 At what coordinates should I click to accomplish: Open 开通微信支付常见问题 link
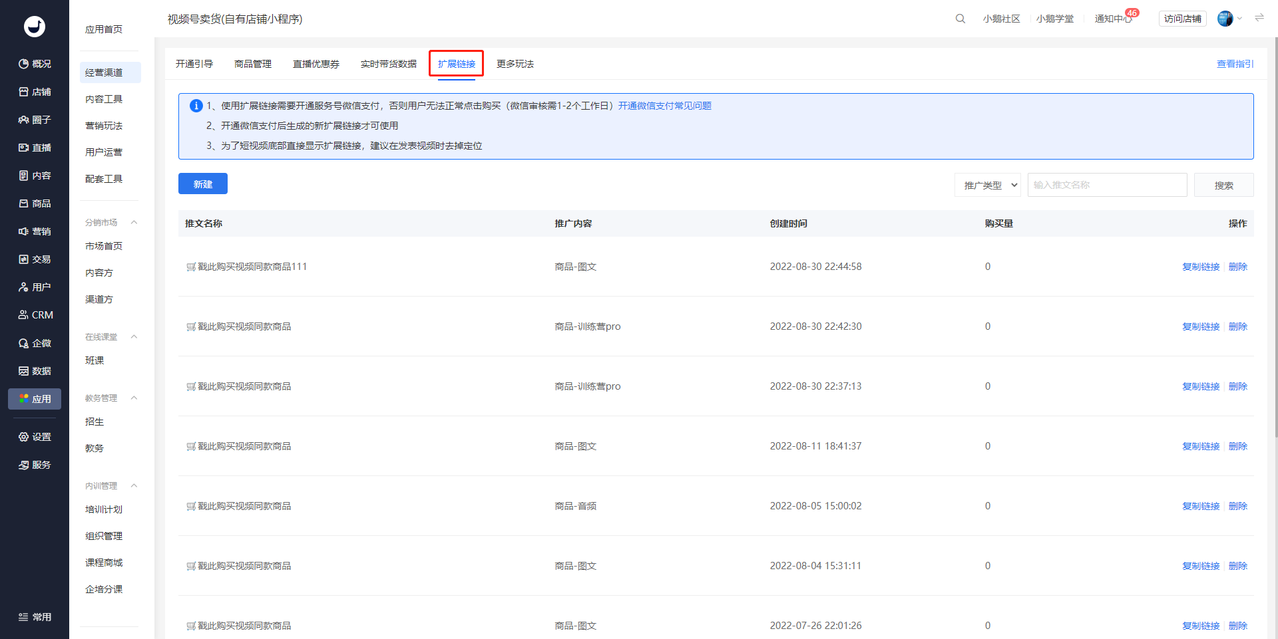pos(665,106)
